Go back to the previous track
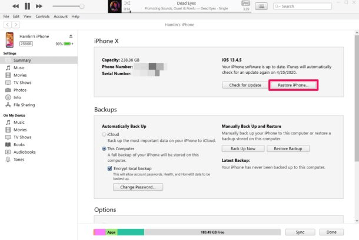359x240 pixels. click(14, 6)
